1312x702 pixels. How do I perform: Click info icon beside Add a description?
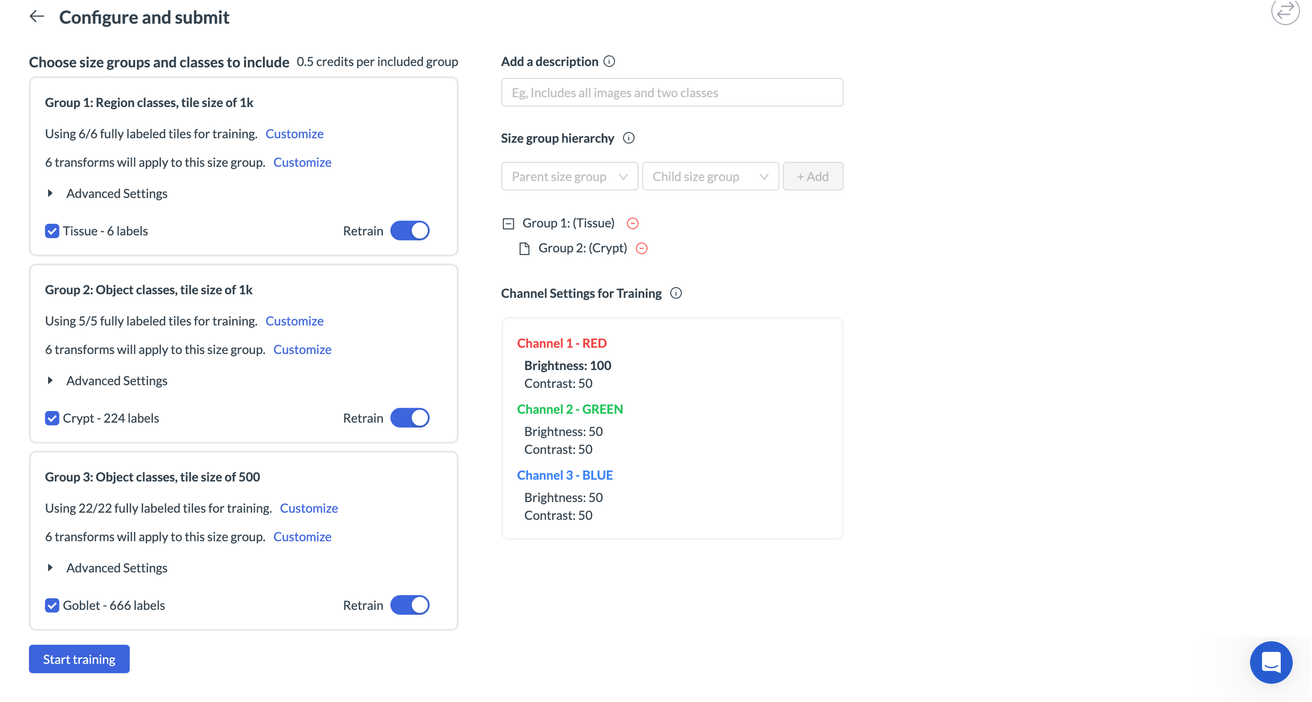[609, 62]
